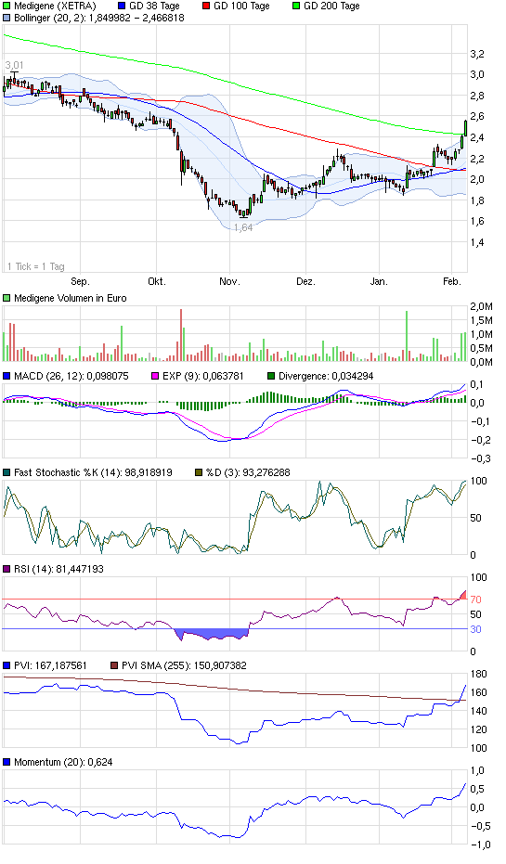Screen dimensions: 506x864
Task: Click the Okt. month axis label
Action: pyautogui.click(x=157, y=281)
